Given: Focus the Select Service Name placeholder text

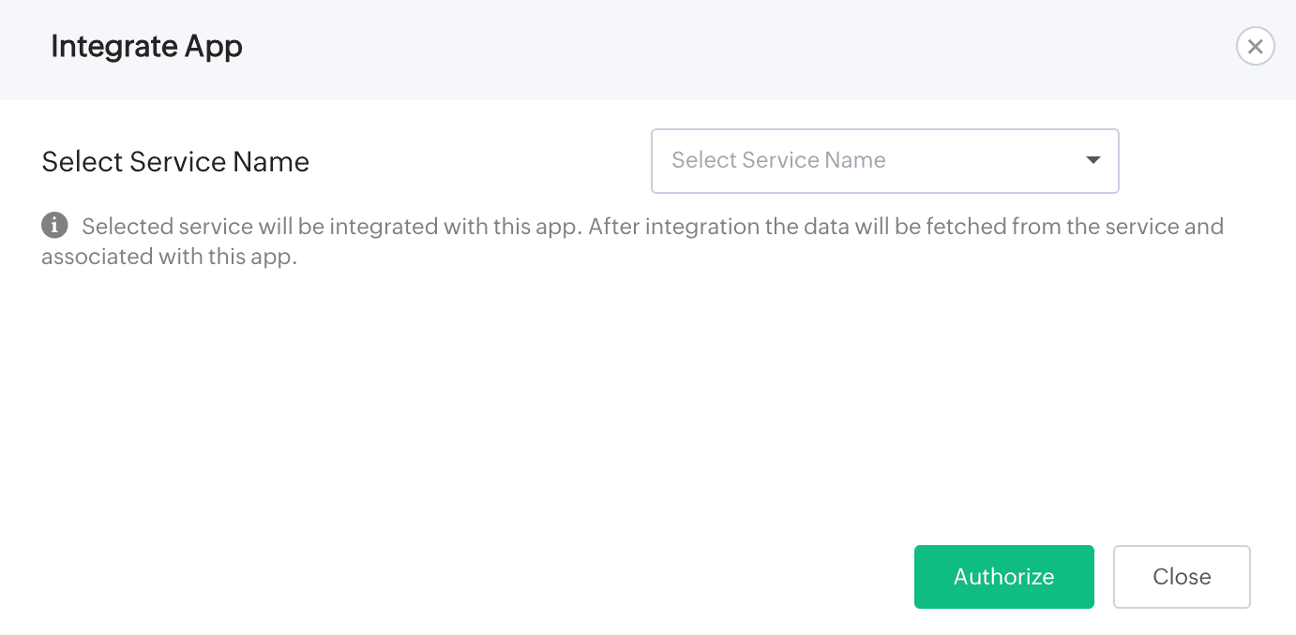Looking at the screenshot, I should click(x=778, y=160).
